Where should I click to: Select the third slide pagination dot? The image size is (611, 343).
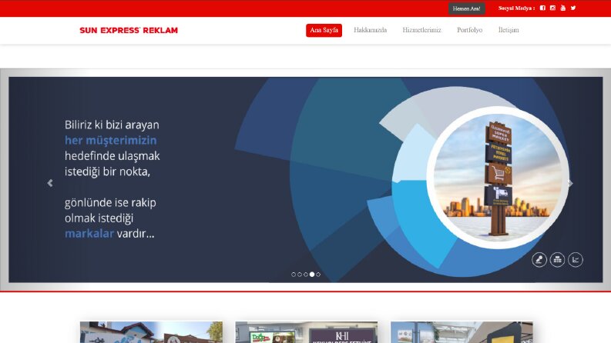[x=306, y=275]
